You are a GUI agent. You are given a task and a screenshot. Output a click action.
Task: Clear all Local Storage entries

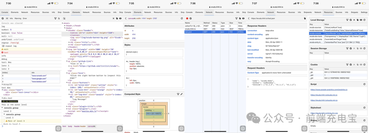[x=351, y=20]
